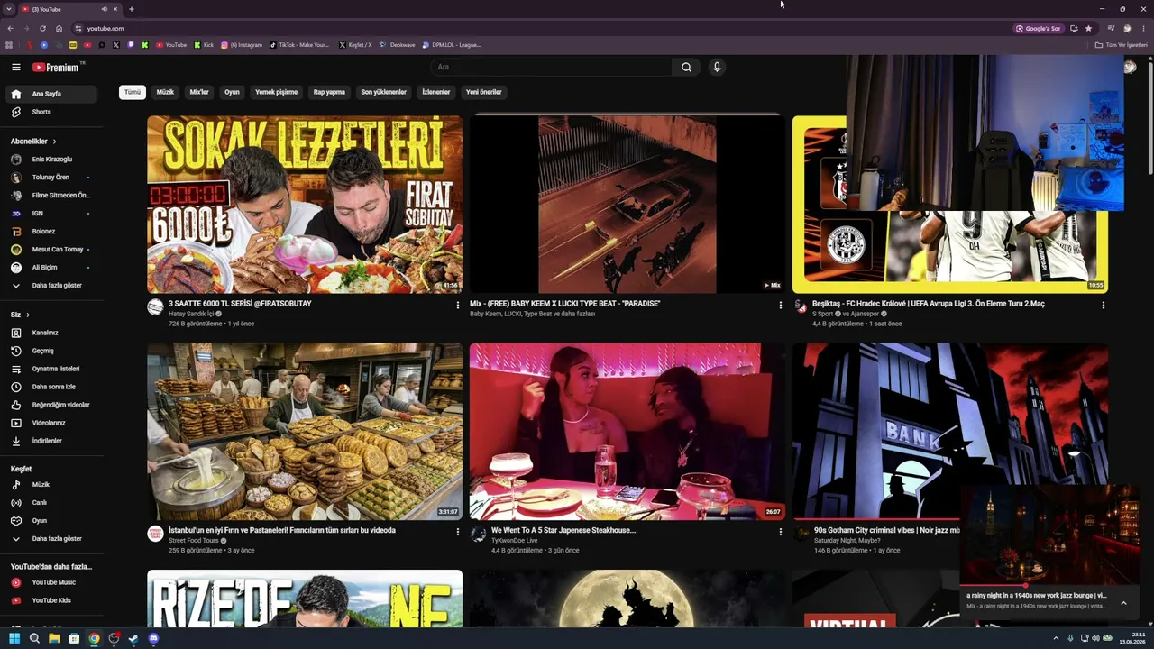Start voice search with the microphone icon

pos(717,67)
